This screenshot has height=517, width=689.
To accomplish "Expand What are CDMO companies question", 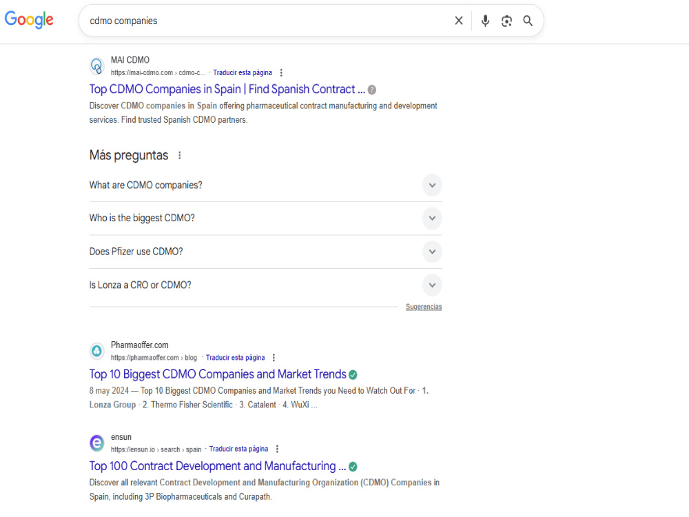I will pyautogui.click(x=433, y=185).
